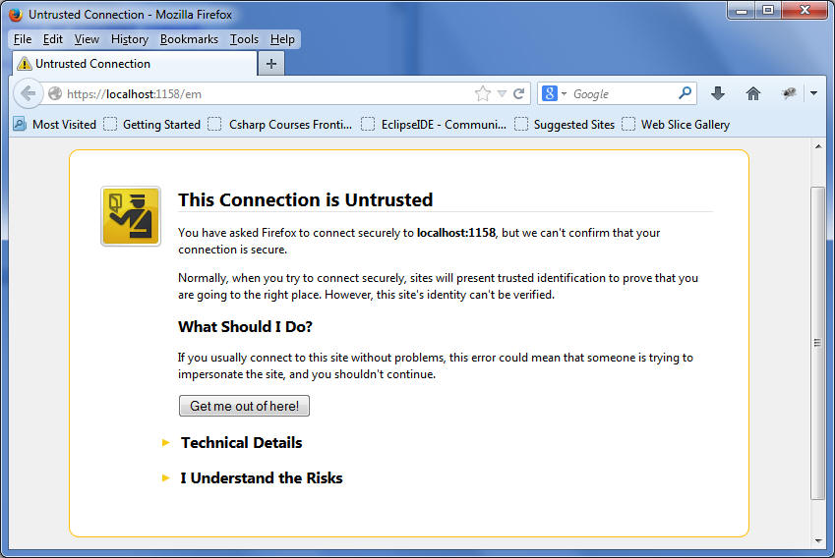Screen dimensions: 835x558
Task: Click the vertical scrollbar thumb
Action: pos(817,343)
